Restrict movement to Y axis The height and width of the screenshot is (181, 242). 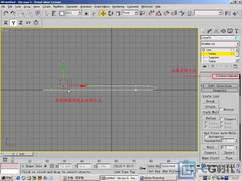(x=13, y=23)
